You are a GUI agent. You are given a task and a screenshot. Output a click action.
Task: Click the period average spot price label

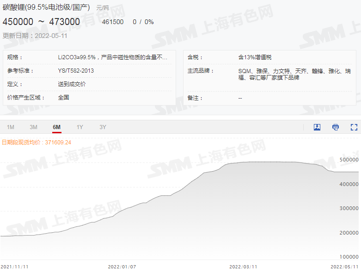click(37, 142)
